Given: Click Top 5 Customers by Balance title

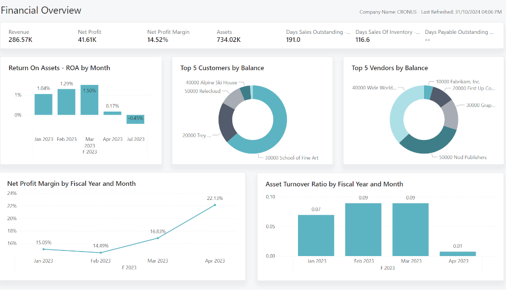Looking at the screenshot, I should point(222,68).
